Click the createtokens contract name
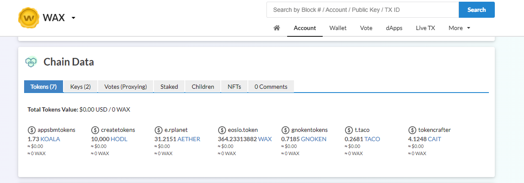 click(x=118, y=130)
